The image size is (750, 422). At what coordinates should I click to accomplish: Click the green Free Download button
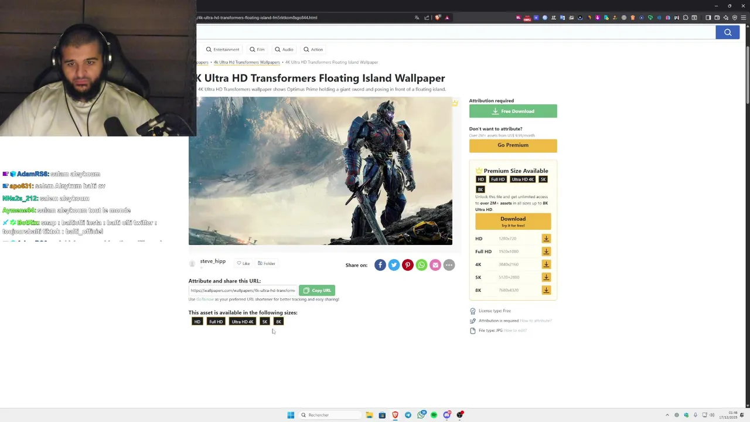(513, 111)
